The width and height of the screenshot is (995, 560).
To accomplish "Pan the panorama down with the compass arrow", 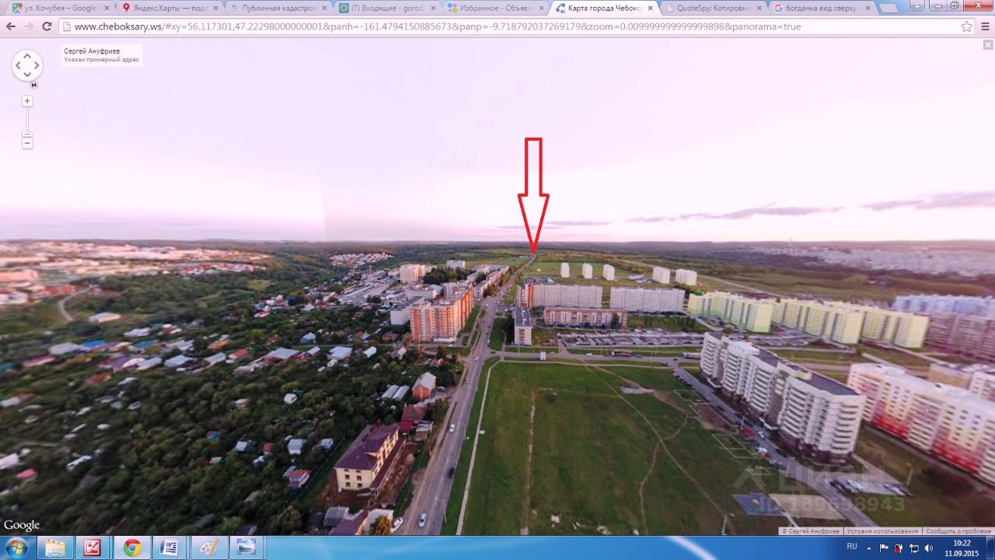I will click(x=27, y=75).
